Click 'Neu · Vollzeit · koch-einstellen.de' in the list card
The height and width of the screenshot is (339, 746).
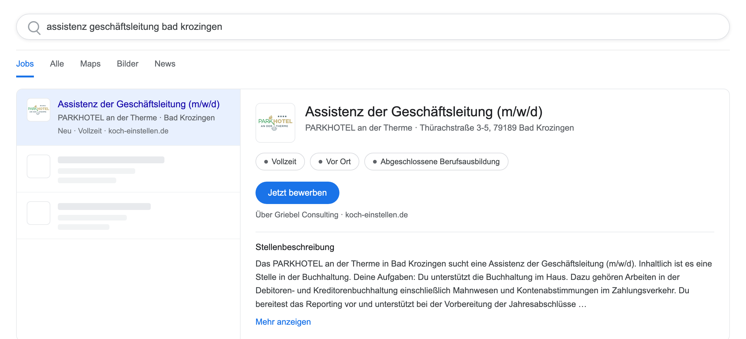tap(113, 131)
